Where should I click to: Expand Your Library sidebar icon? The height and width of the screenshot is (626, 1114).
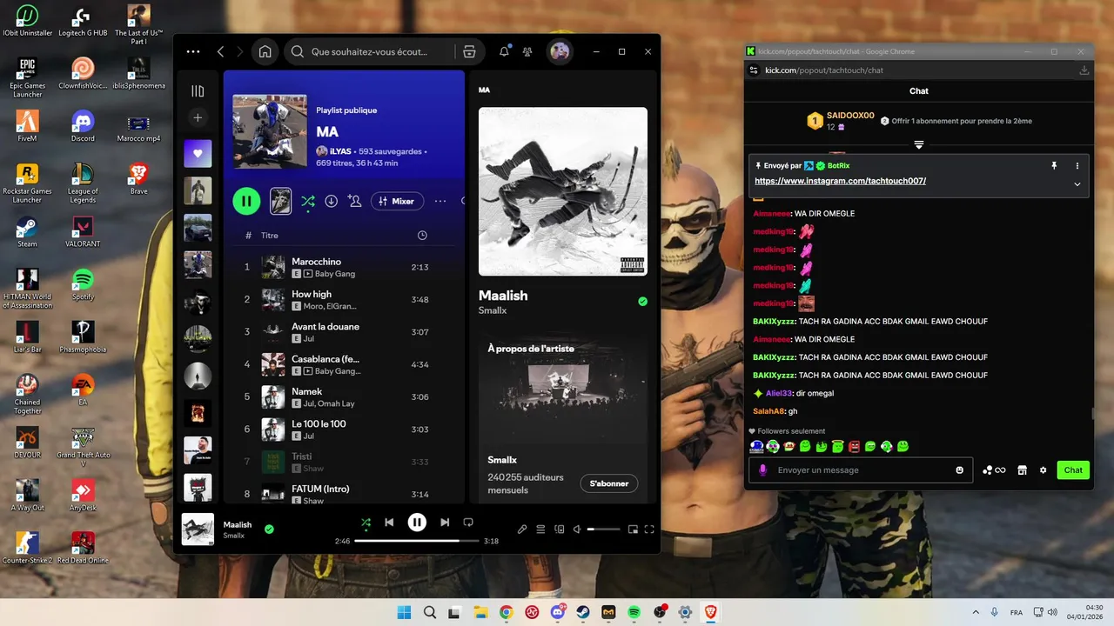(198, 90)
